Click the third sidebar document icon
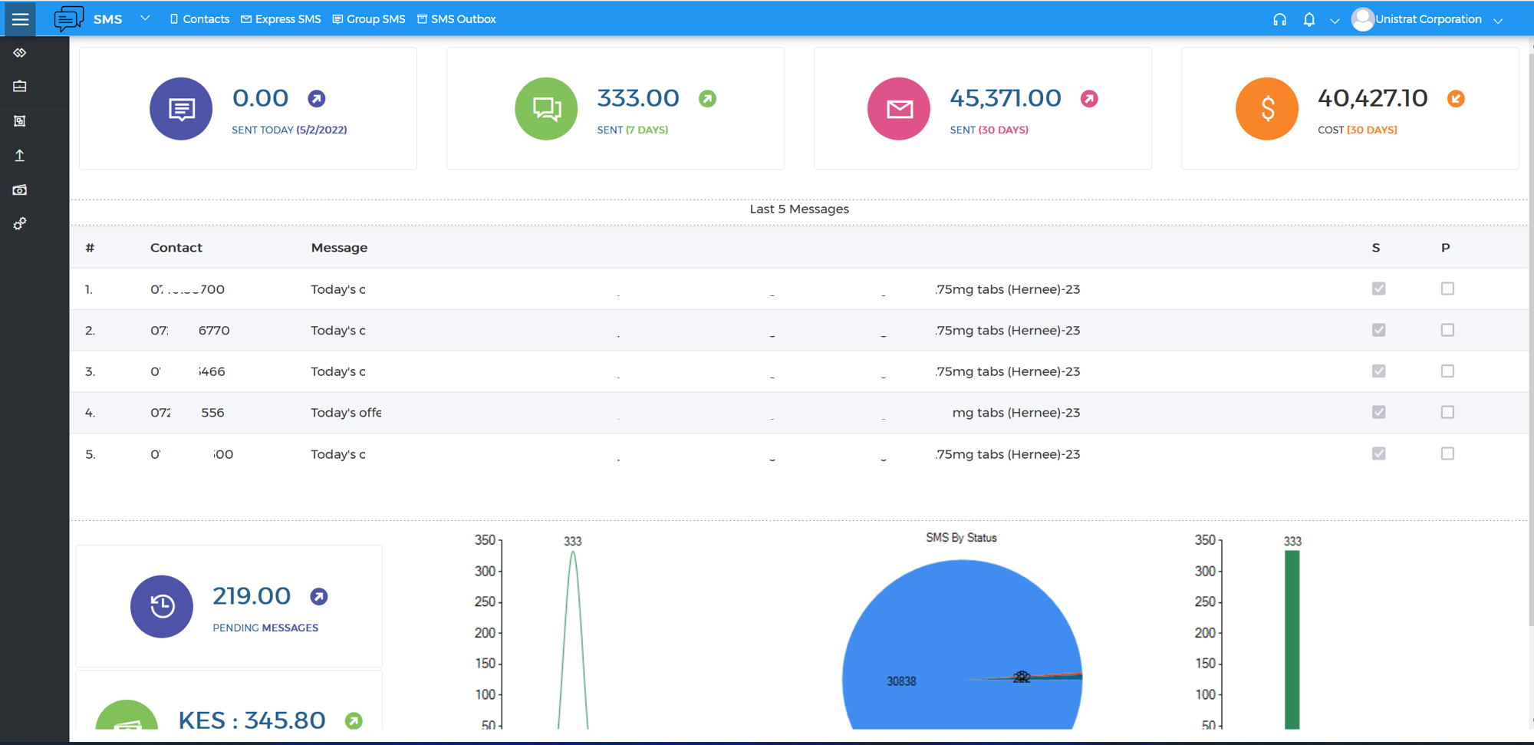1534x745 pixels. tap(20, 120)
